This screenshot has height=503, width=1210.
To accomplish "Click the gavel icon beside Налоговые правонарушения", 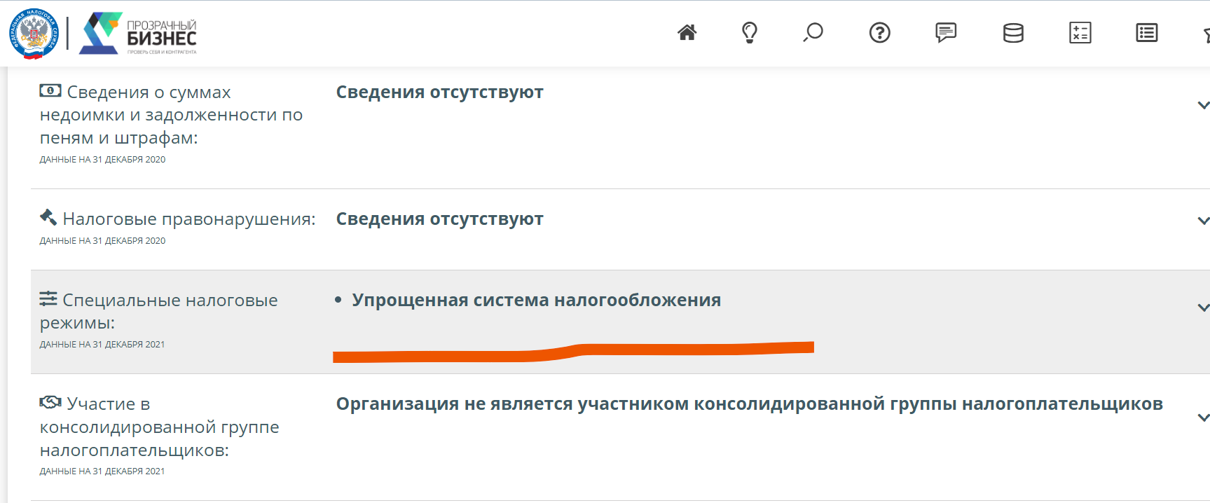I will click(x=48, y=217).
